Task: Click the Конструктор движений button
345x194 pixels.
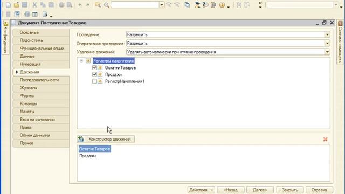Action: tap(106, 139)
